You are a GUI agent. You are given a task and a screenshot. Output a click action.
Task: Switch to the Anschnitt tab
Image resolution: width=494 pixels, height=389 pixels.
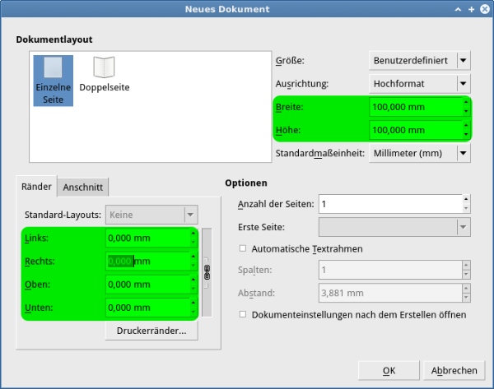click(x=83, y=187)
